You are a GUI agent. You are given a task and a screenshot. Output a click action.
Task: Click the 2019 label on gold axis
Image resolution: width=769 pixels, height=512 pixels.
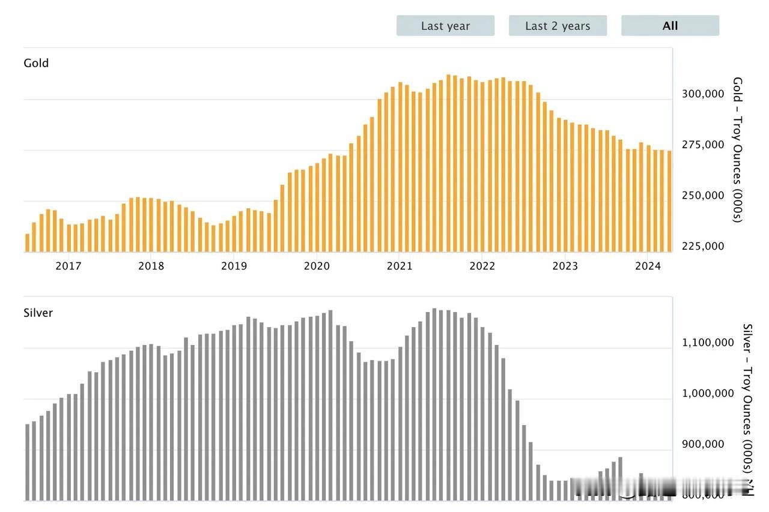point(234,266)
